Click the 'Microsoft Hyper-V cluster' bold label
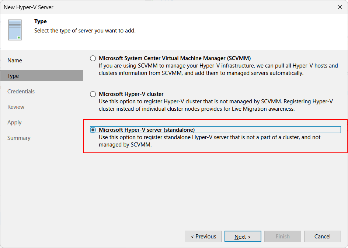Image resolution: width=348 pixels, height=248 pixels. [131, 94]
